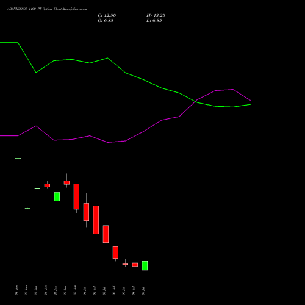This screenshot has width=305, height=305.
Task: Select the large red candle for 30 Jun
Action: [76, 196]
